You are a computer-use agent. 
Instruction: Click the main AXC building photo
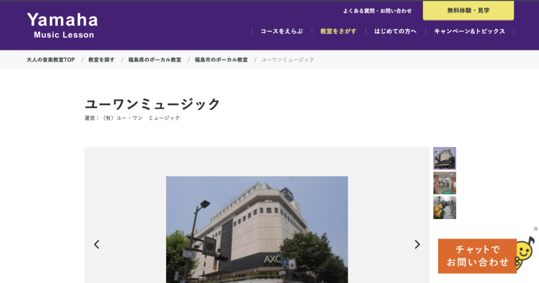point(257,229)
